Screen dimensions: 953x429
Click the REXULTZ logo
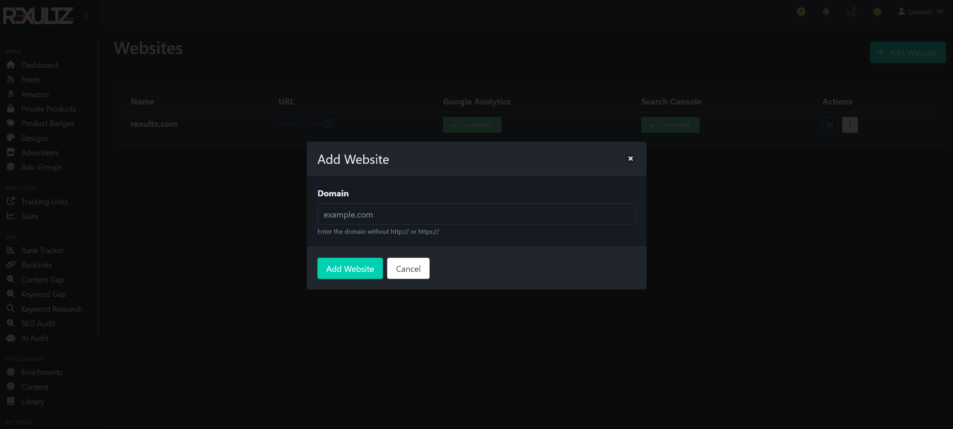click(x=39, y=16)
